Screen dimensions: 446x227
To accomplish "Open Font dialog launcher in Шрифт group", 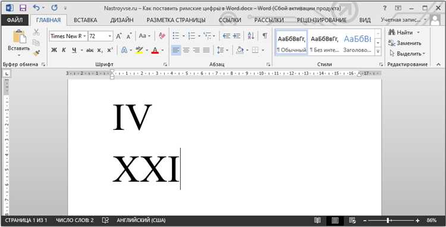I will coord(165,65).
